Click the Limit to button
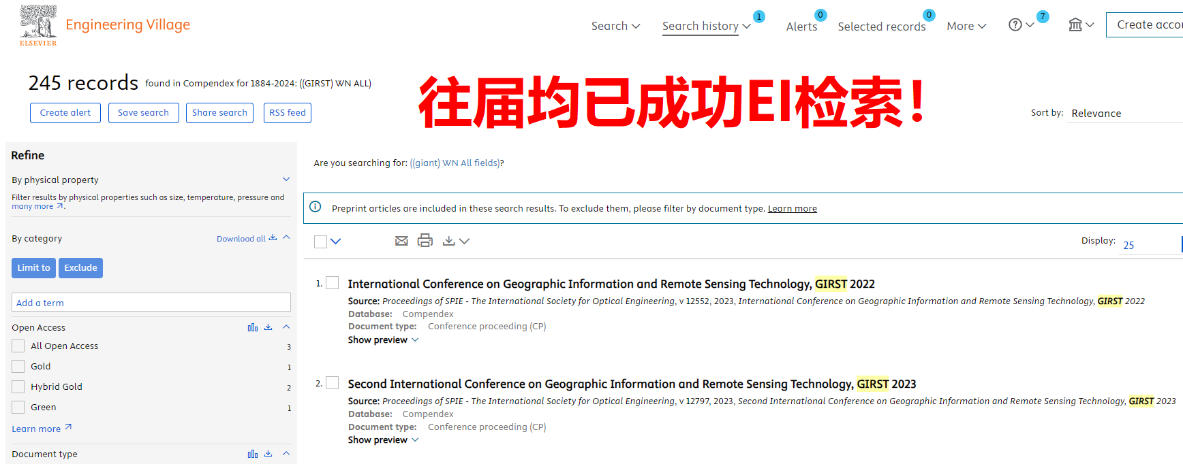Image resolution: width=1183 pixels, height=464 pixels. click(33, 268)
